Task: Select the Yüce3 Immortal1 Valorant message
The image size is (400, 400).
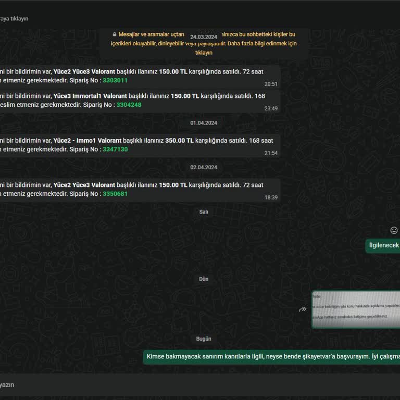Action: click(140, 101)
